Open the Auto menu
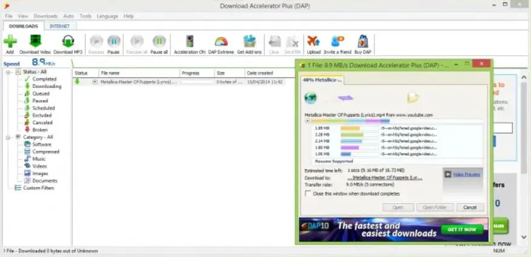This screenshot has width=531, height=257. point(69,16)
